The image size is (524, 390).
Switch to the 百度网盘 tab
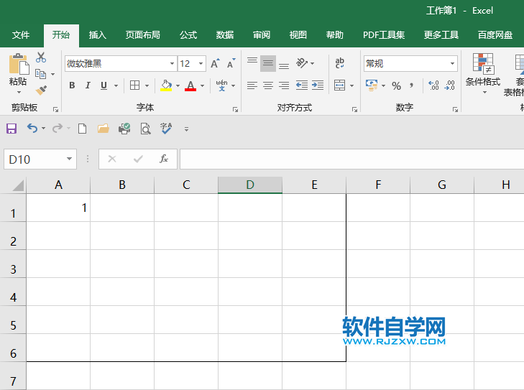pyautogui.click(x=495, y=34)
